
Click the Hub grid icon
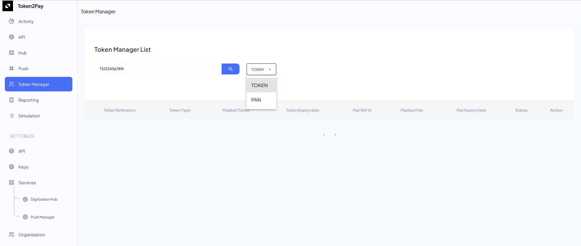click(12, 53)
